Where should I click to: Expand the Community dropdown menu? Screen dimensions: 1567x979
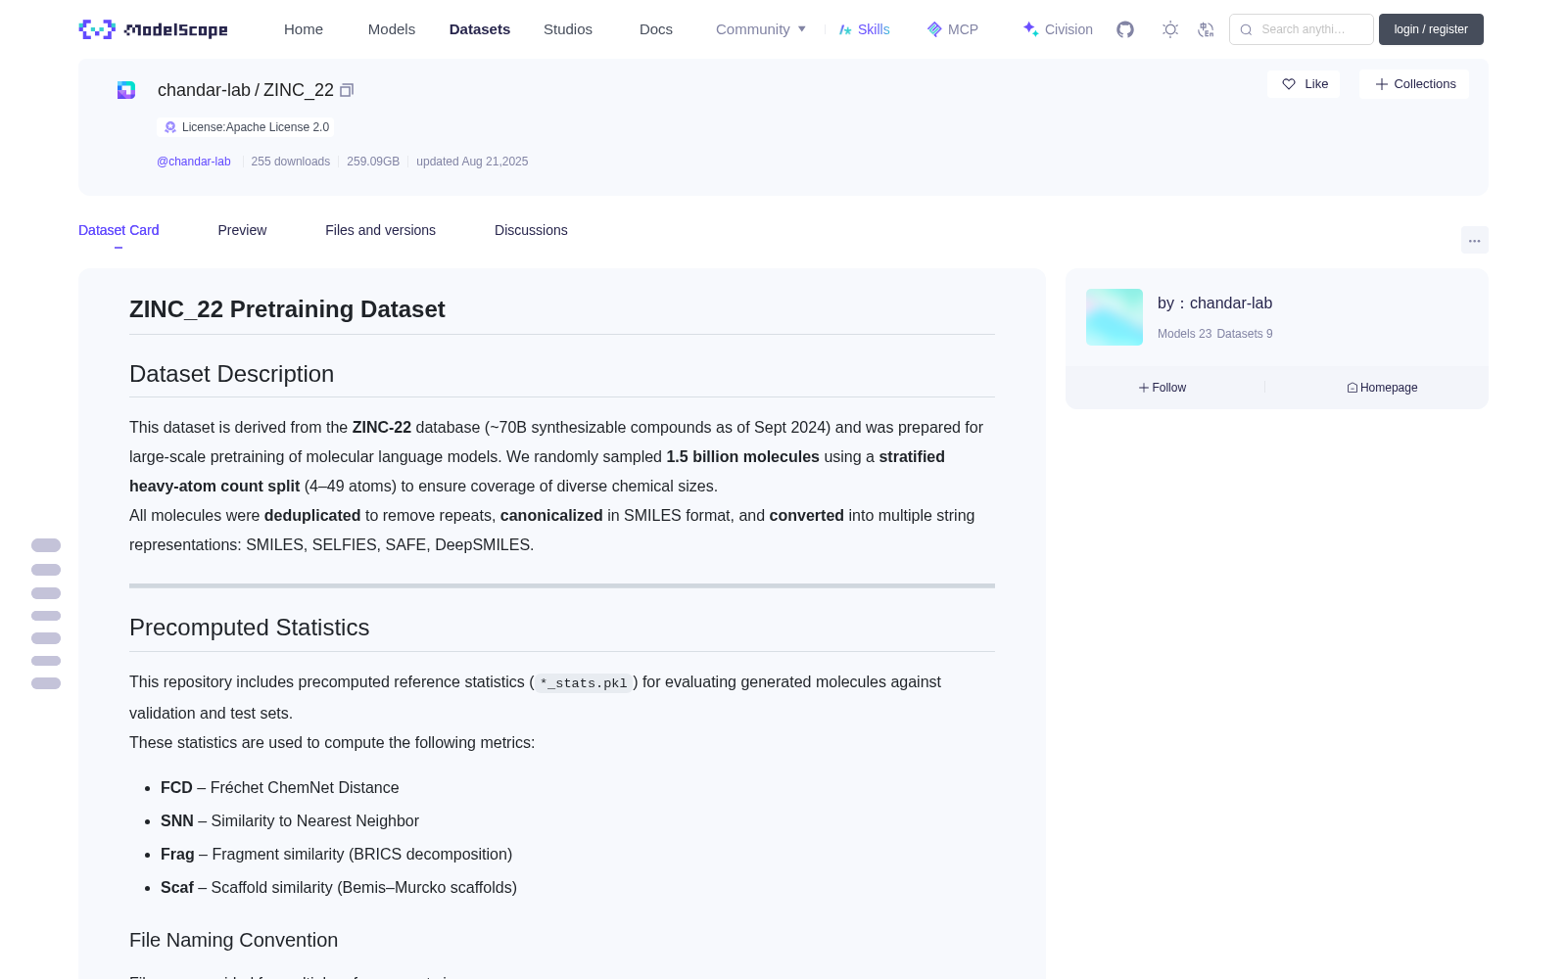click(761, 29)
